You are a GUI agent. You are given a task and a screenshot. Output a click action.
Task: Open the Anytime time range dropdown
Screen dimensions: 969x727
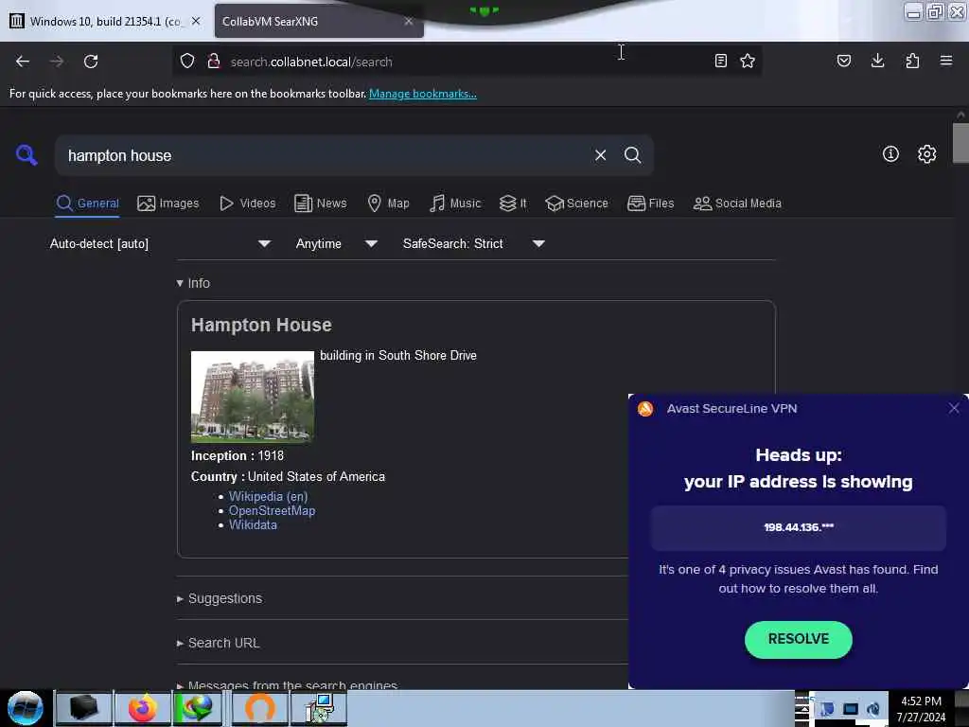336,243
